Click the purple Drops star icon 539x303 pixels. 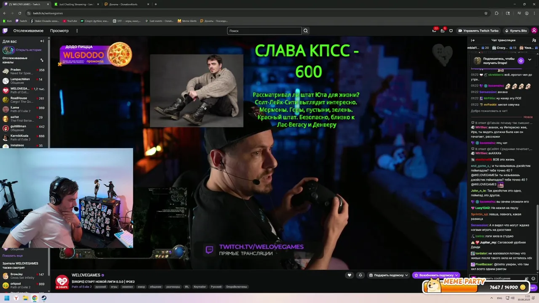tap(521, 61)
